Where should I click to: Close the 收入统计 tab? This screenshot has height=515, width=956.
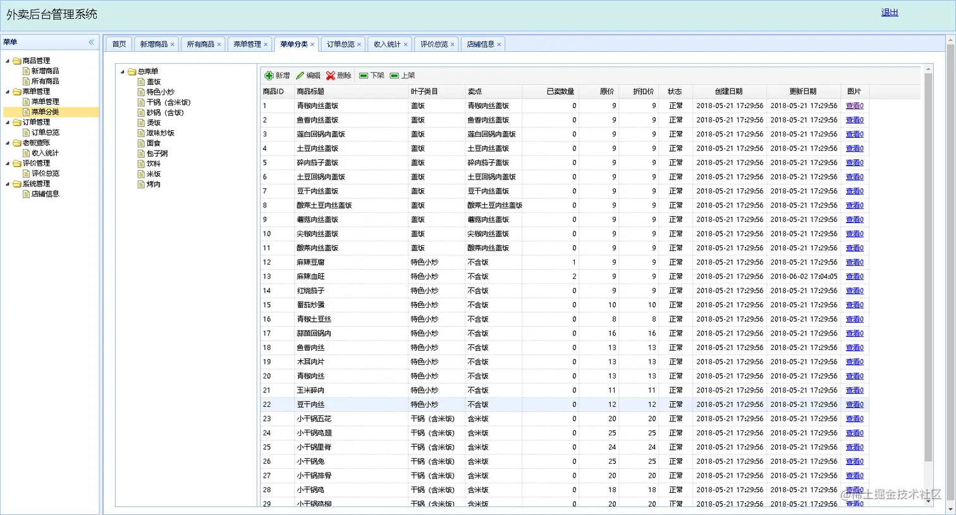[x=405, y=44]
